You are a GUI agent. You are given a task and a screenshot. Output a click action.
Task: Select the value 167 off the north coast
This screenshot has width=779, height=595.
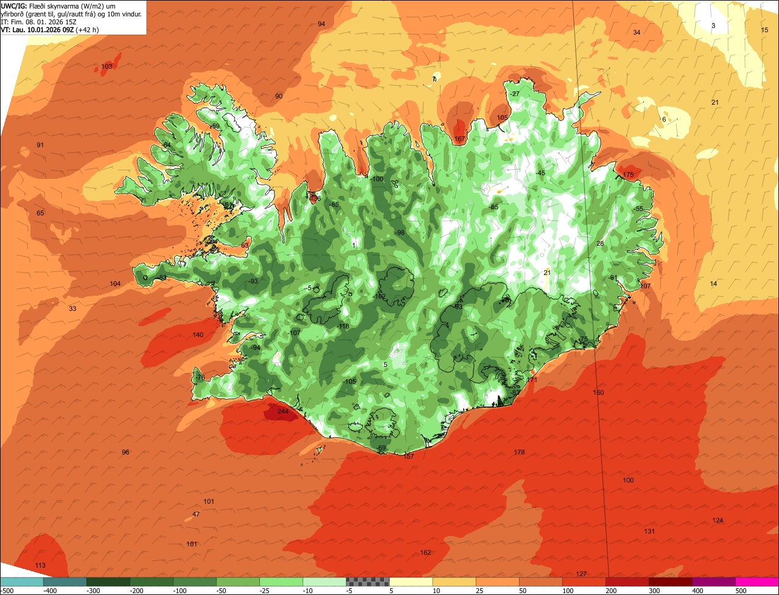coord(459,139)
